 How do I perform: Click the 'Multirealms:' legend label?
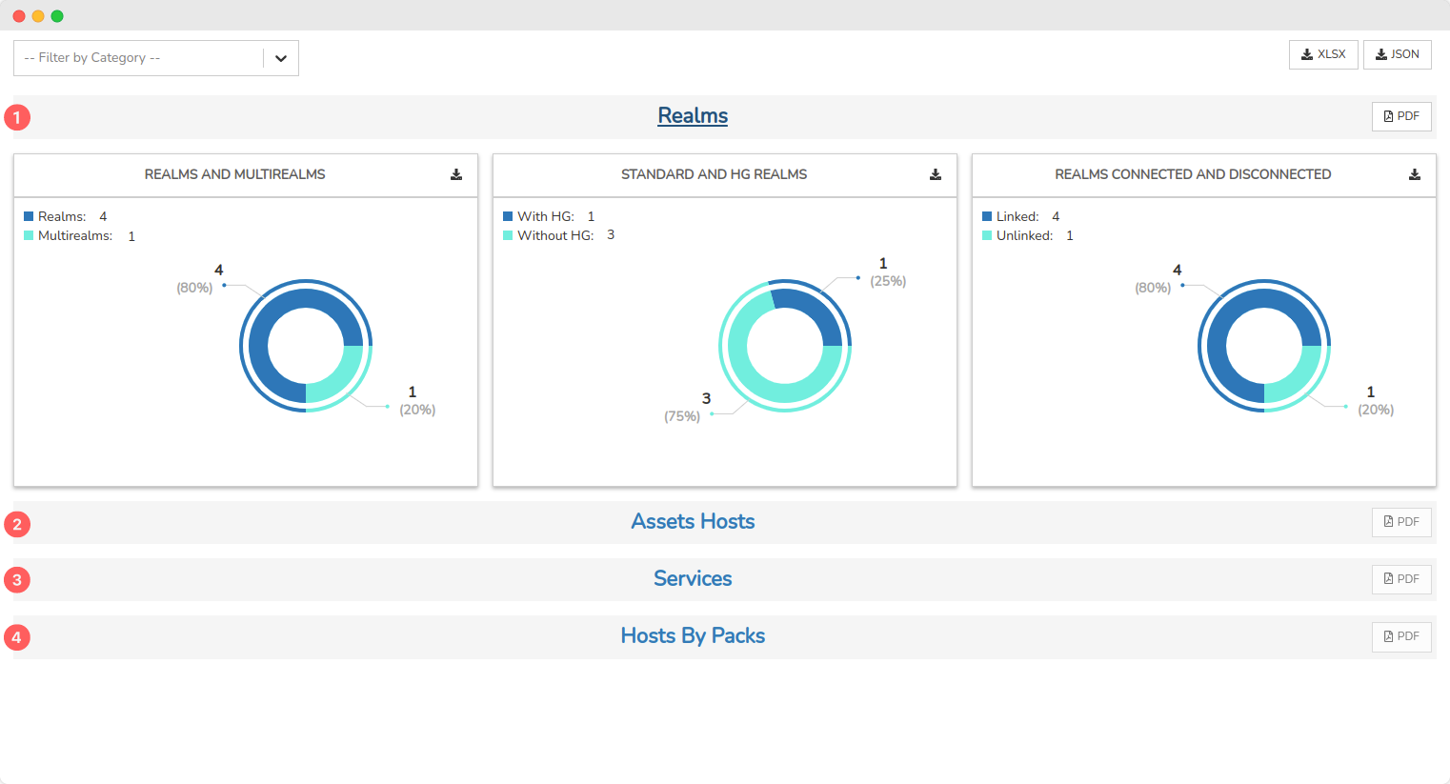pyautogui.click(x=75, y=235)
